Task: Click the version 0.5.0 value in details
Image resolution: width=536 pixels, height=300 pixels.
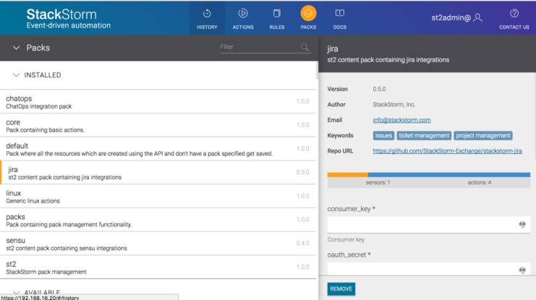Action: pos(379,89)
